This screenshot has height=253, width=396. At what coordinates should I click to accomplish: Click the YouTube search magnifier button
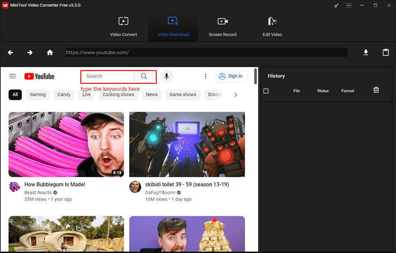click(144, 76)
